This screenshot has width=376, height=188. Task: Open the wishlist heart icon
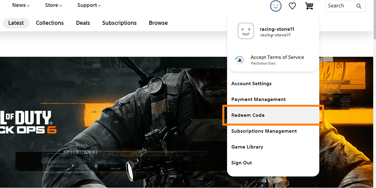click(292, 6)
